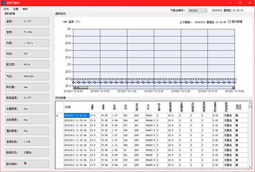The width and height of the screenshot is (255, 172).
Task: Maximize the weather station window
Action: point(240,3)
